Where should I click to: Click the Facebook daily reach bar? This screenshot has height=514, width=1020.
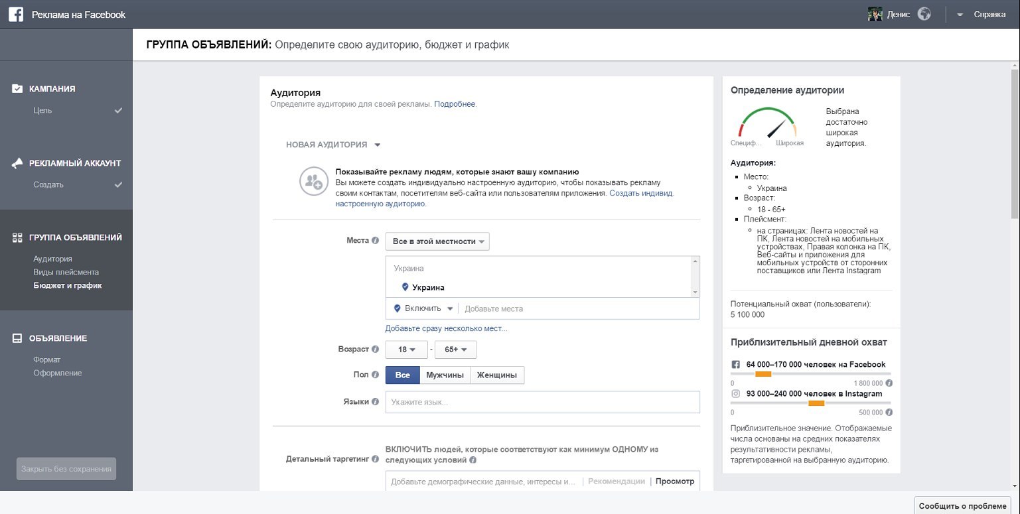(x=811, y=374)
